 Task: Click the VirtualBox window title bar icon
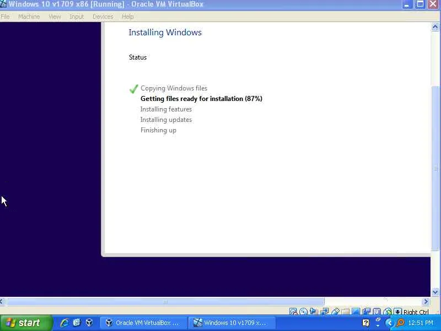(3, 4)
